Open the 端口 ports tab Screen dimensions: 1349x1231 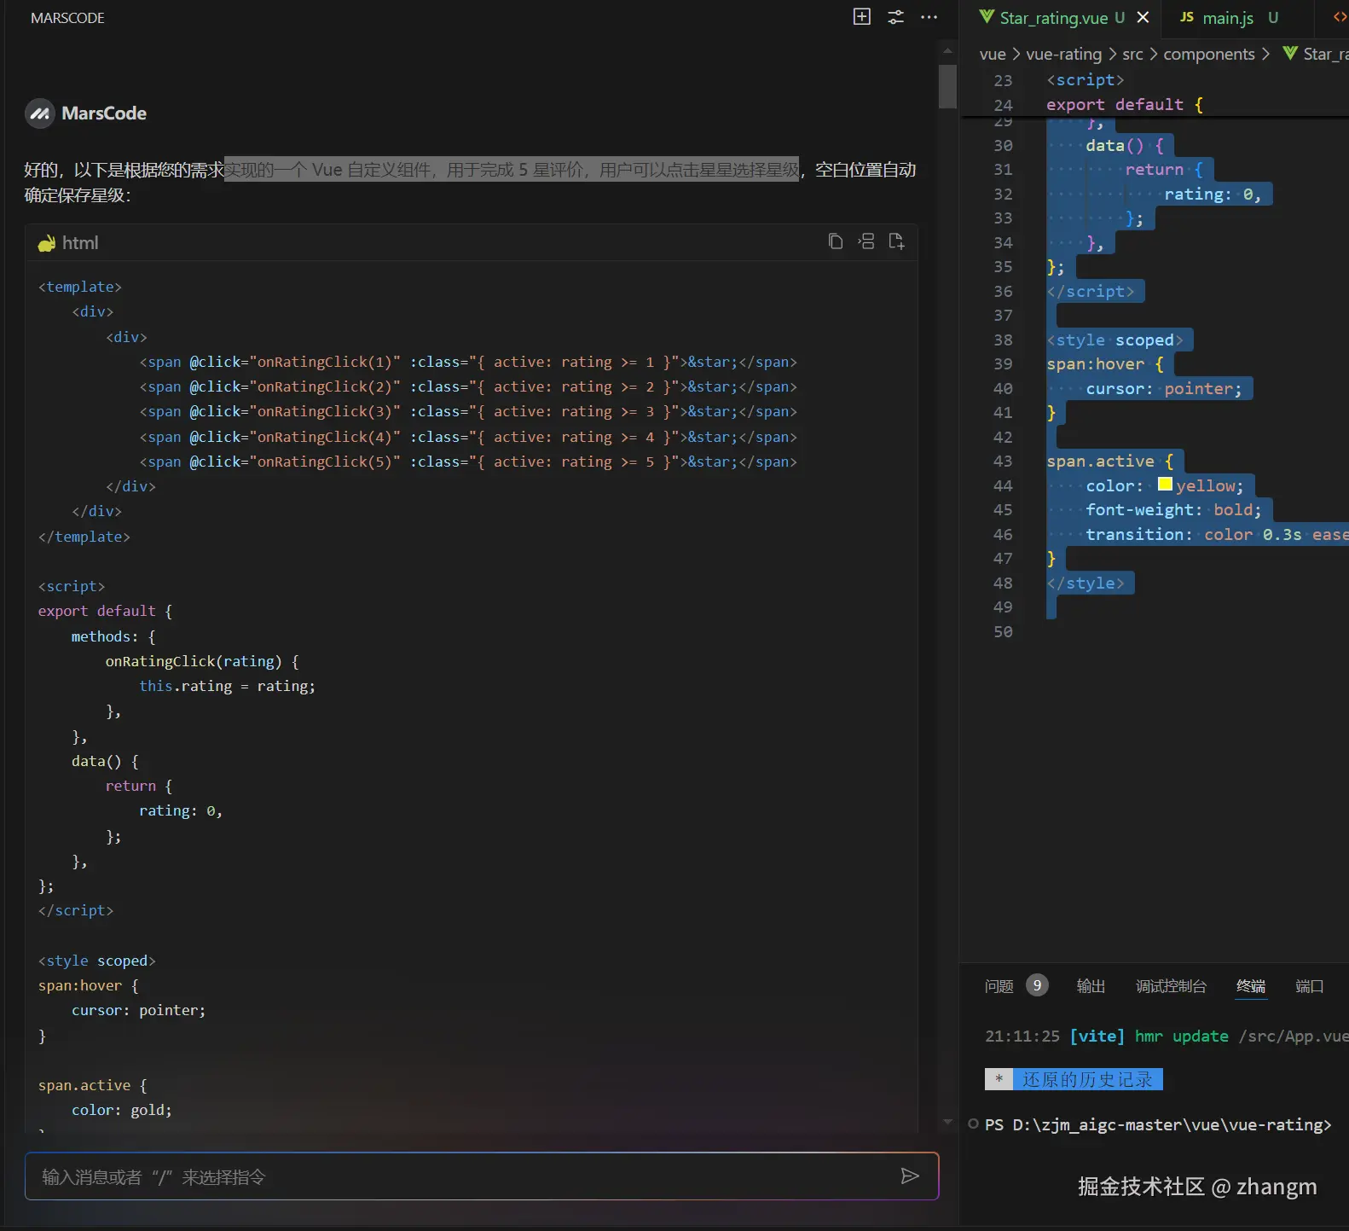pos(1309,986)
